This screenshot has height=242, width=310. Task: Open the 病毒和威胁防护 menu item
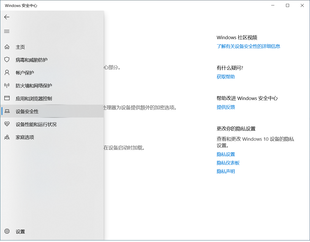click(32, 60)
